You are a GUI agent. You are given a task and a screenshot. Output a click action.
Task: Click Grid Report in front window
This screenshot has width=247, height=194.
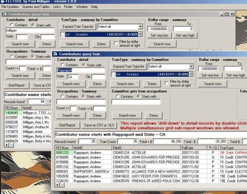pos(67,125)
